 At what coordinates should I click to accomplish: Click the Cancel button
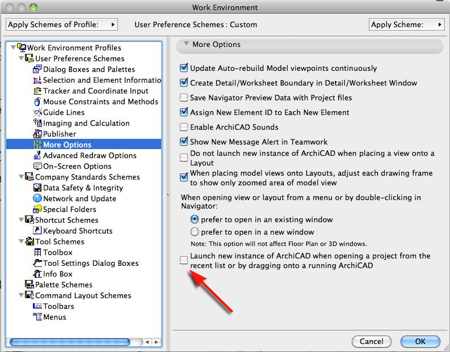[371, 341]
